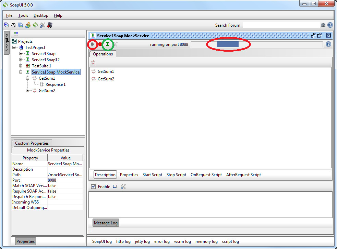
Task: Click the Description button
Action: tap(105, 174)
